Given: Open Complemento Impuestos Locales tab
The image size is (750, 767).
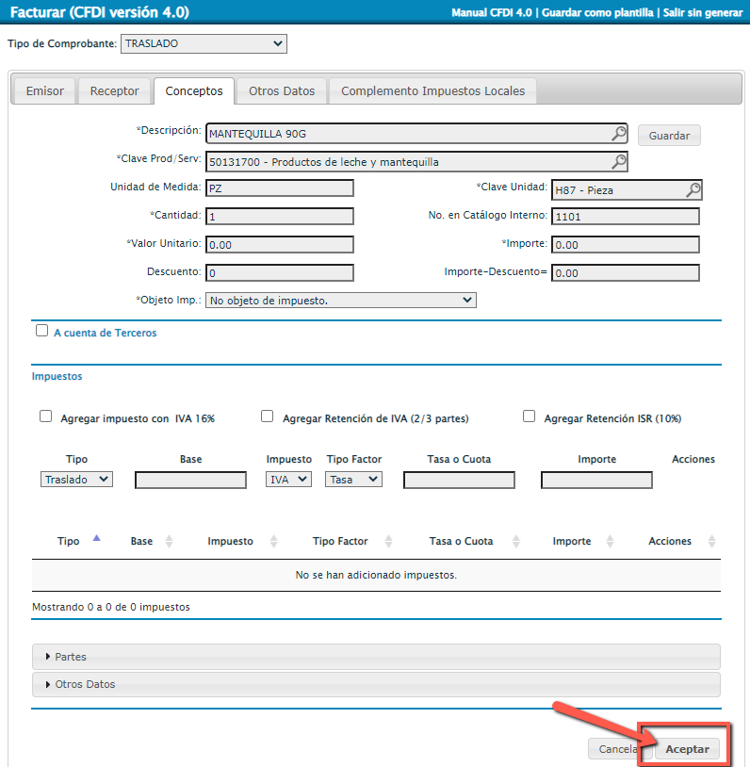Looking at the screenshot, I should (433, 91).
